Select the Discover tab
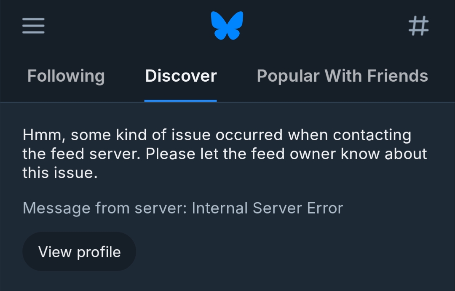This screenshot has width=455, height=291. point(181,76)
